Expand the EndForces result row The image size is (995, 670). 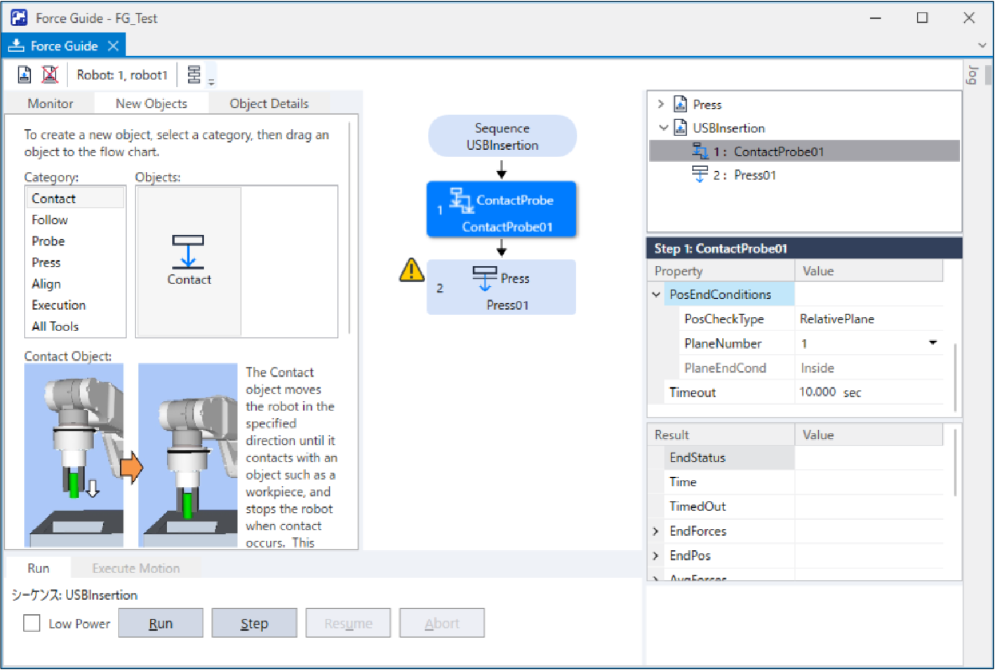pos(656,531)
